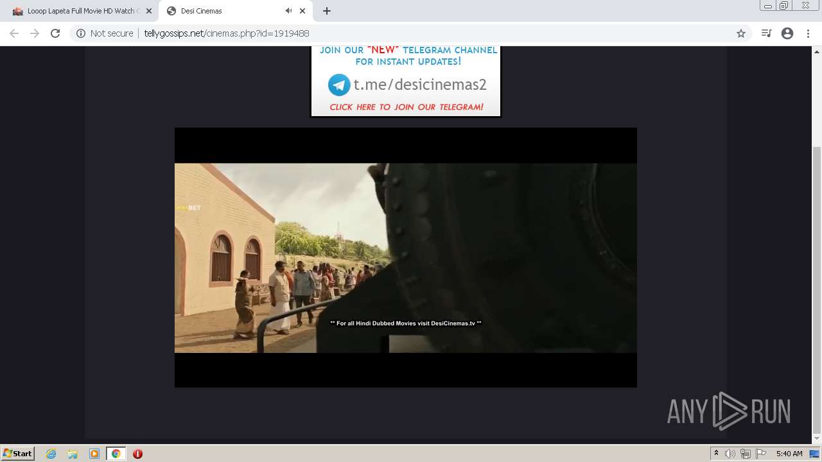Click the page vertical scrollbar thumb
This screenshot has height=462, width=822.
pyautogui.click(x=817, y=289)
